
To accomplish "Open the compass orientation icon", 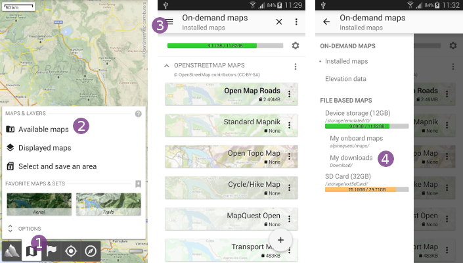I will (91, 251).
